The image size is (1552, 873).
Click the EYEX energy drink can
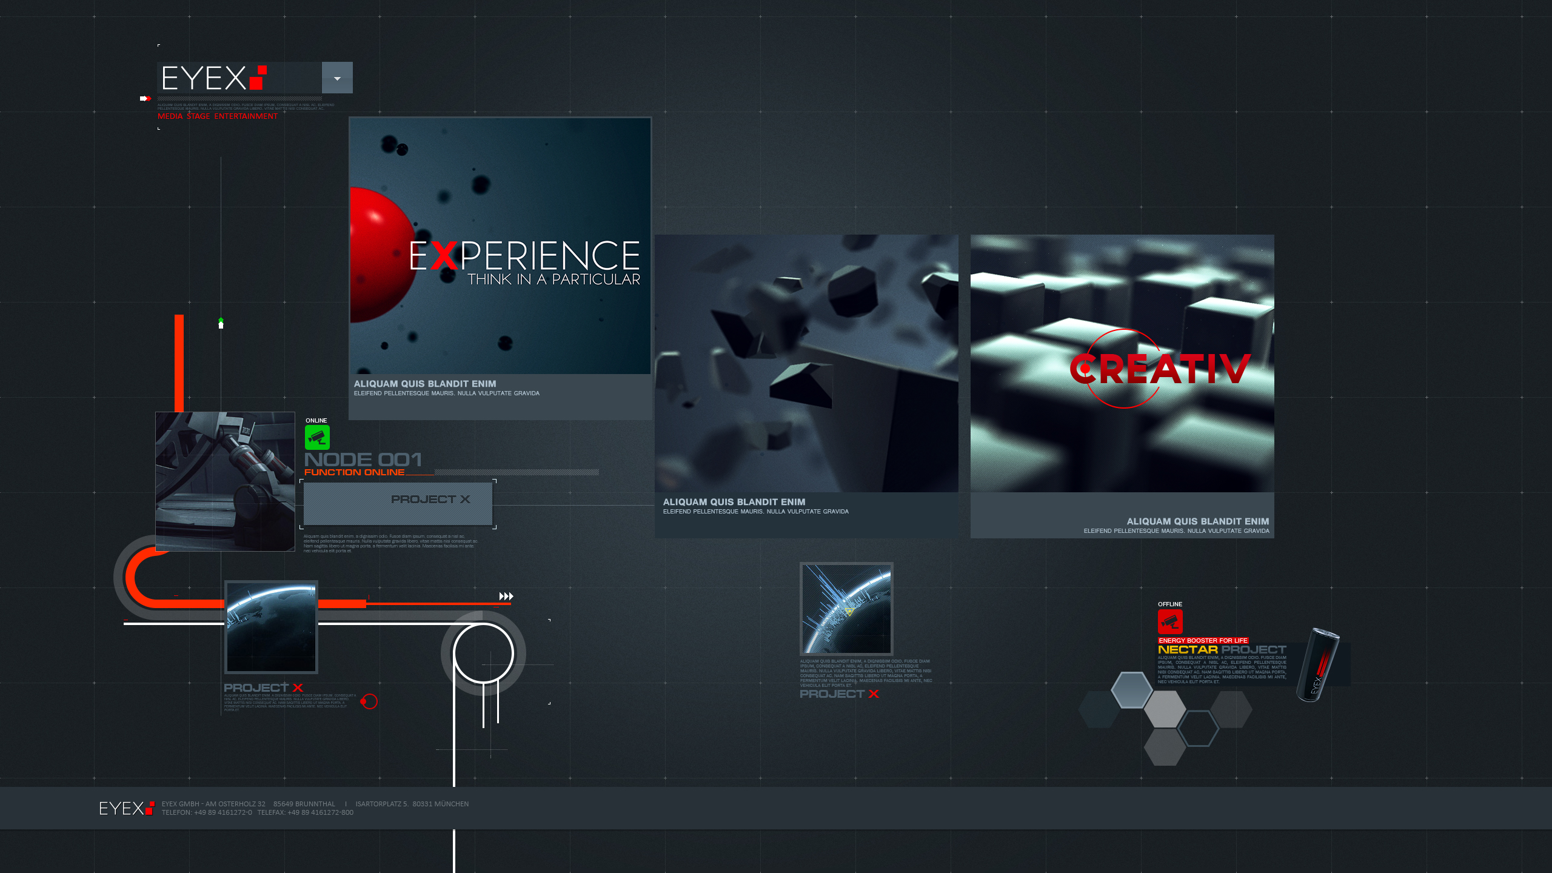pos(1318,665)
